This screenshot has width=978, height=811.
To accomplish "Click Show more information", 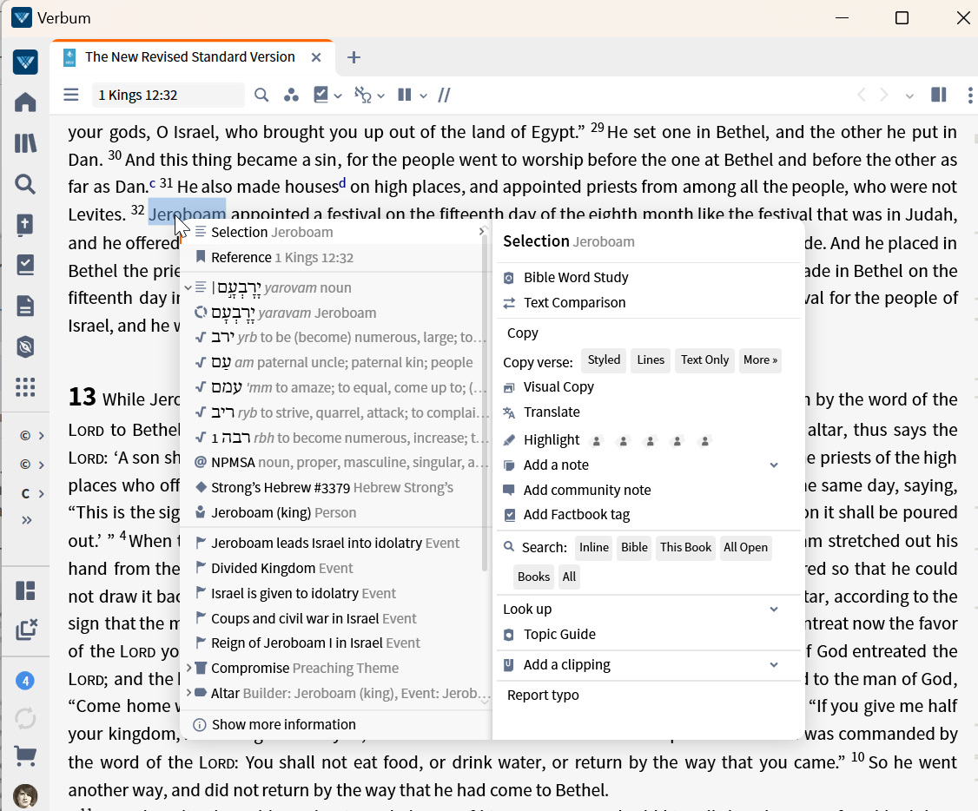I will point(284,724).
